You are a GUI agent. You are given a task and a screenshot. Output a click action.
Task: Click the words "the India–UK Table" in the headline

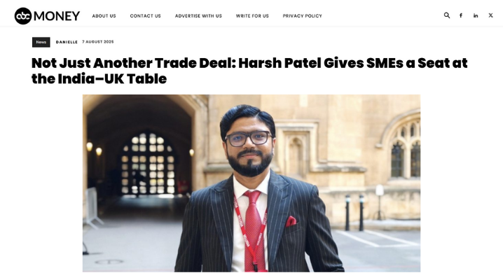pyautogui.click(x=99, y=79)
